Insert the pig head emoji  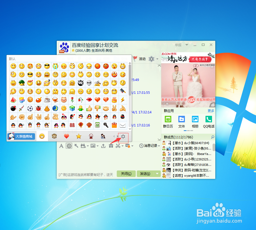coord(64,100)
